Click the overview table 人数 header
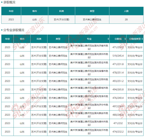 pyautogui.click(x=126, y=11)
